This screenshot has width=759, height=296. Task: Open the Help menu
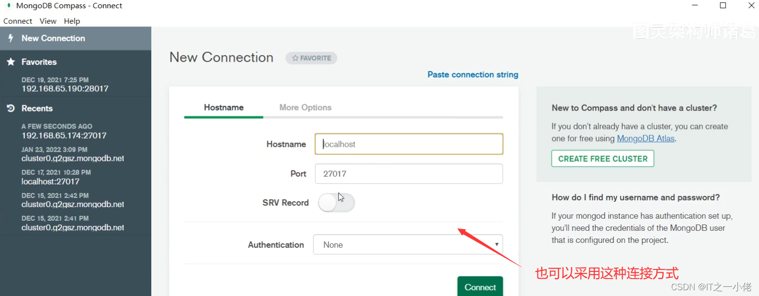[x=72, y=21]
